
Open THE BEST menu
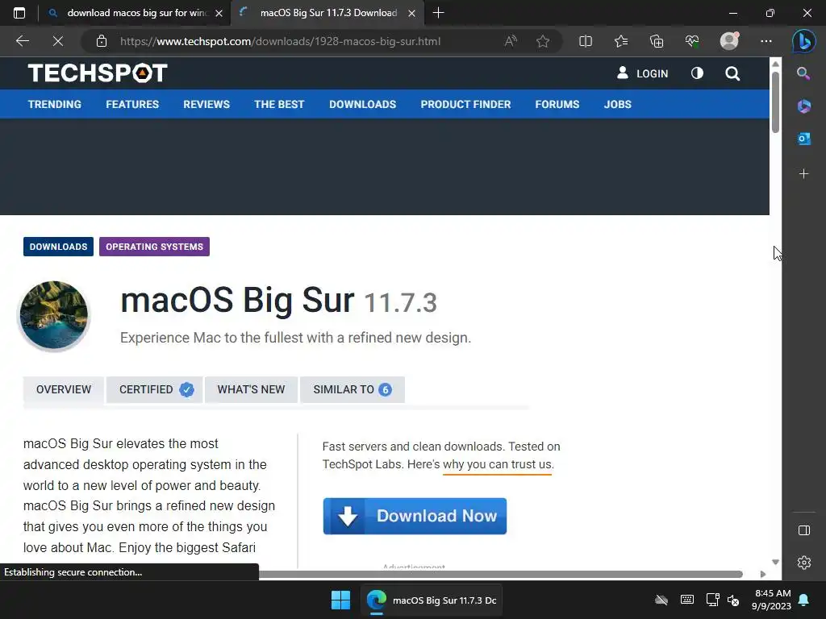click(279, 104)
